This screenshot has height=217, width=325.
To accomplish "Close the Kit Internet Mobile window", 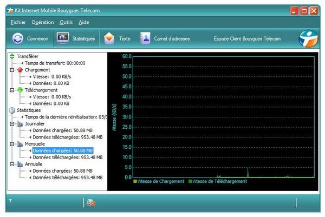I will click(314, 11).
